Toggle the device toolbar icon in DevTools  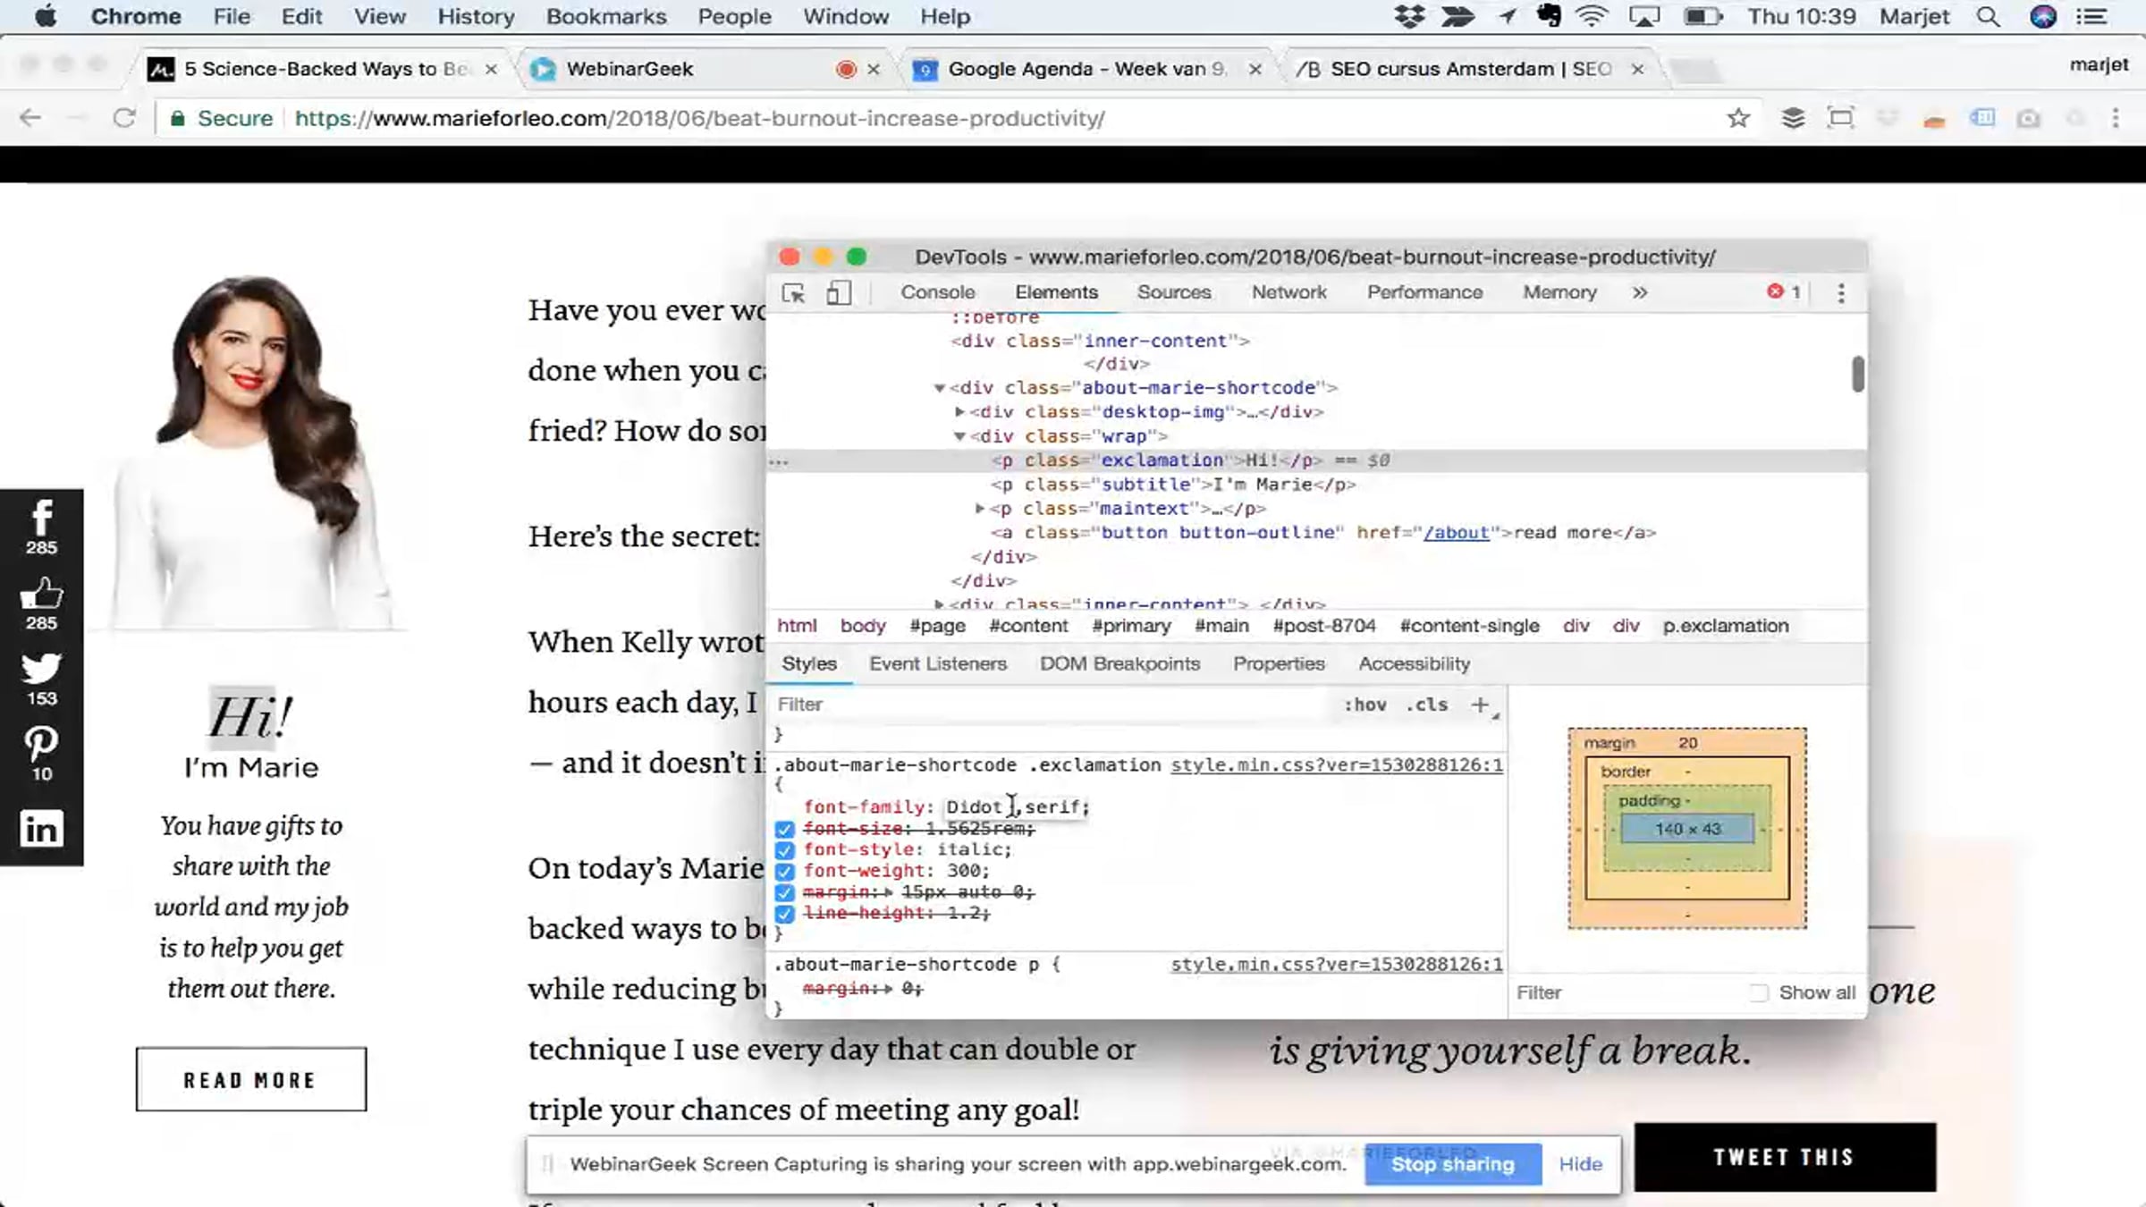(x=838, y=293)
